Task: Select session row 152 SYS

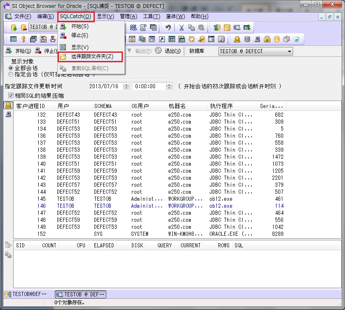Action: [150, 234]
